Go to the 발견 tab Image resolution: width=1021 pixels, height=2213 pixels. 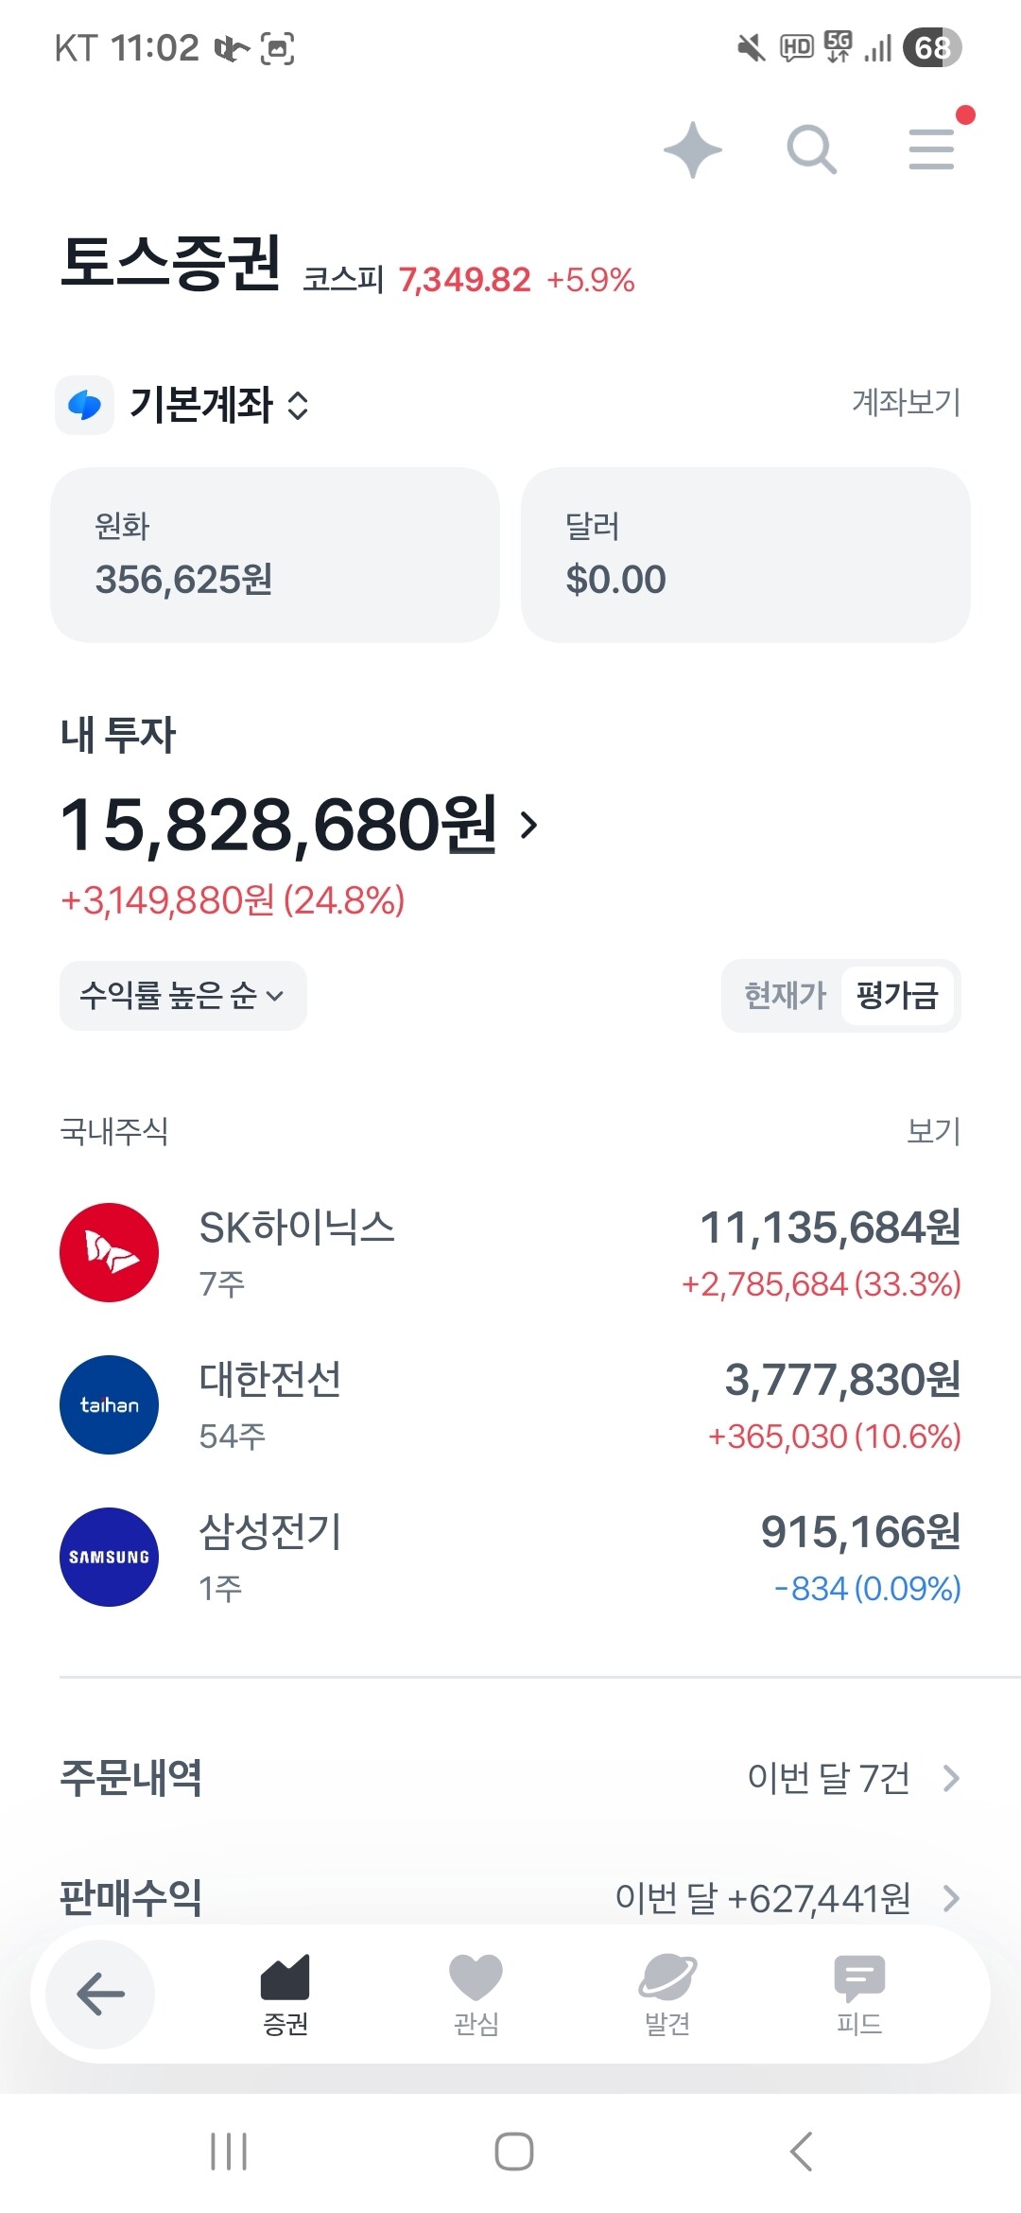point(667,1995)
